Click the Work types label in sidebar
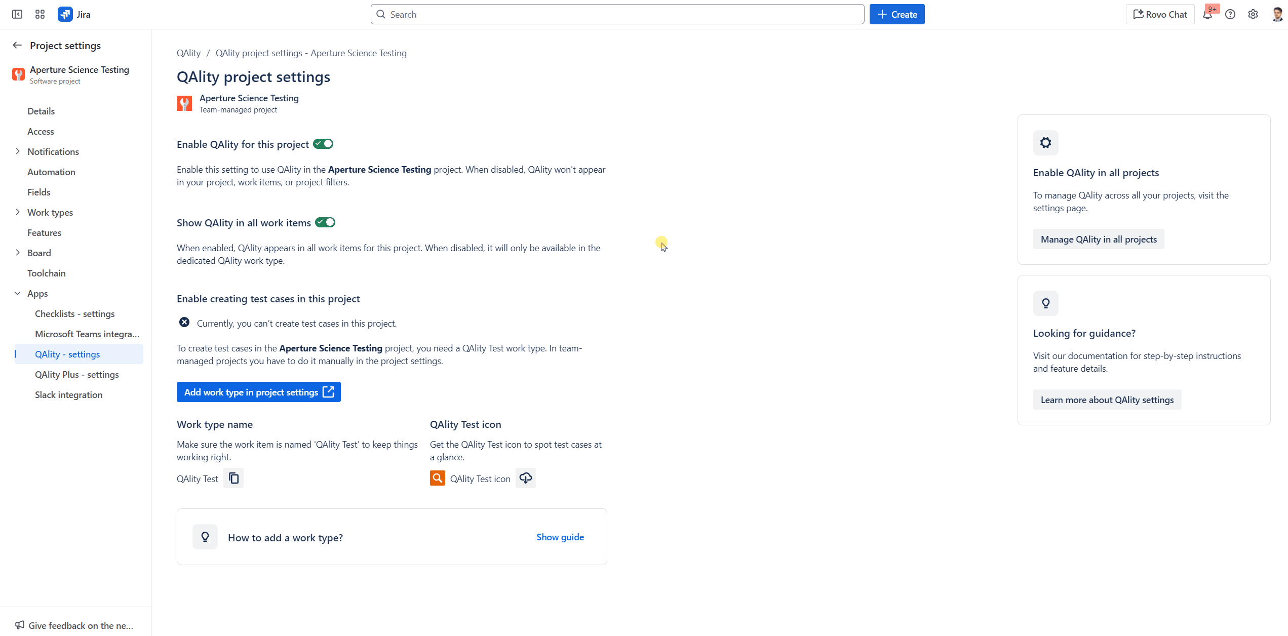The image size is (1288, 636). (x=50, y=212)
